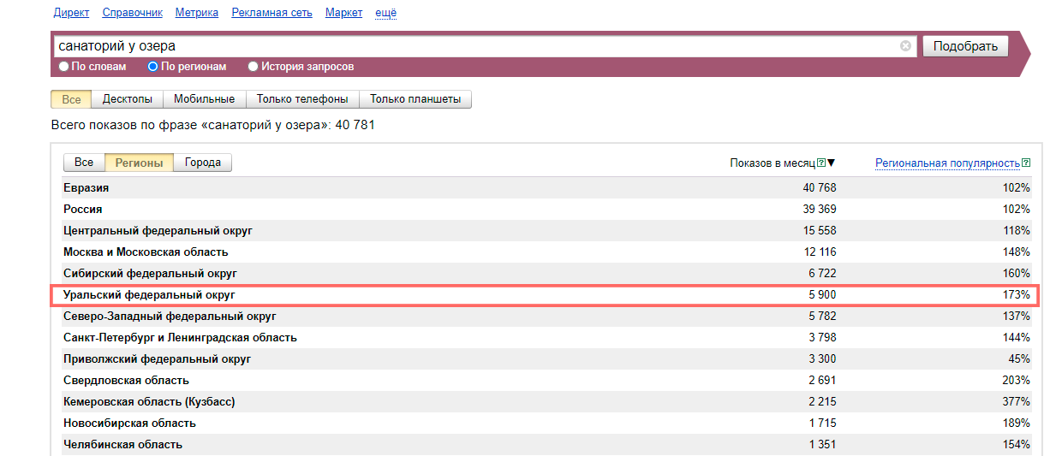
Task: Click the Показов в месяц column header
Action: (773, 163)
